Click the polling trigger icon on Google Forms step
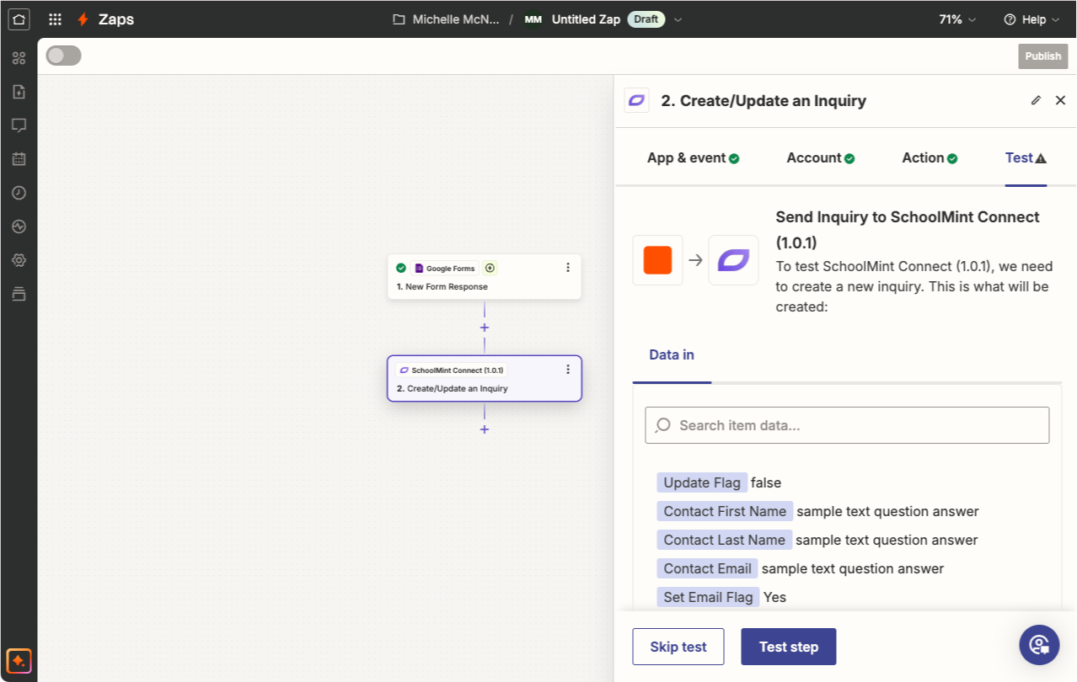Screen dimensions: 1077x682 pyautogui.click(x=490, y=268)
